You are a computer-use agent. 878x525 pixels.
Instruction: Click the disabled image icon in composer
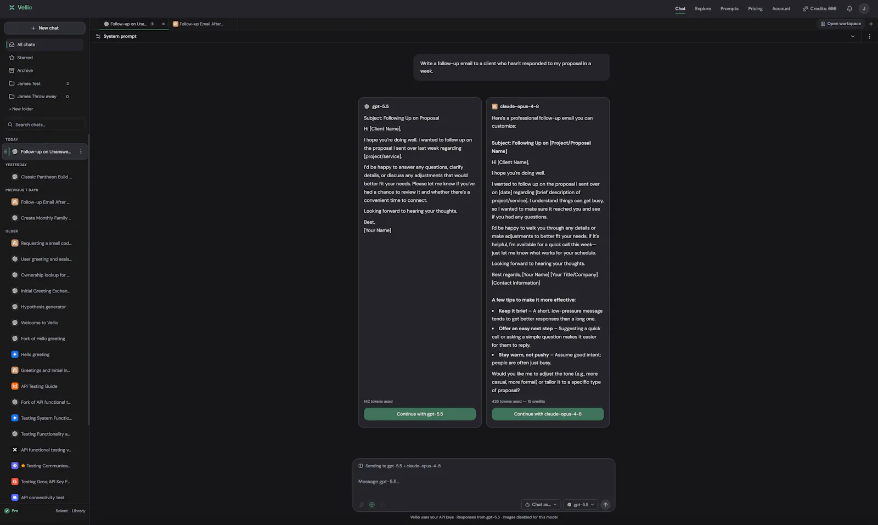[x=382, y=505]
